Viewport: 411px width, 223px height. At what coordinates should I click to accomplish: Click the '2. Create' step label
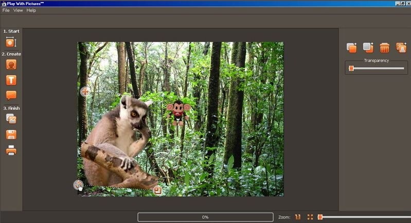click(x=11, y=54)
